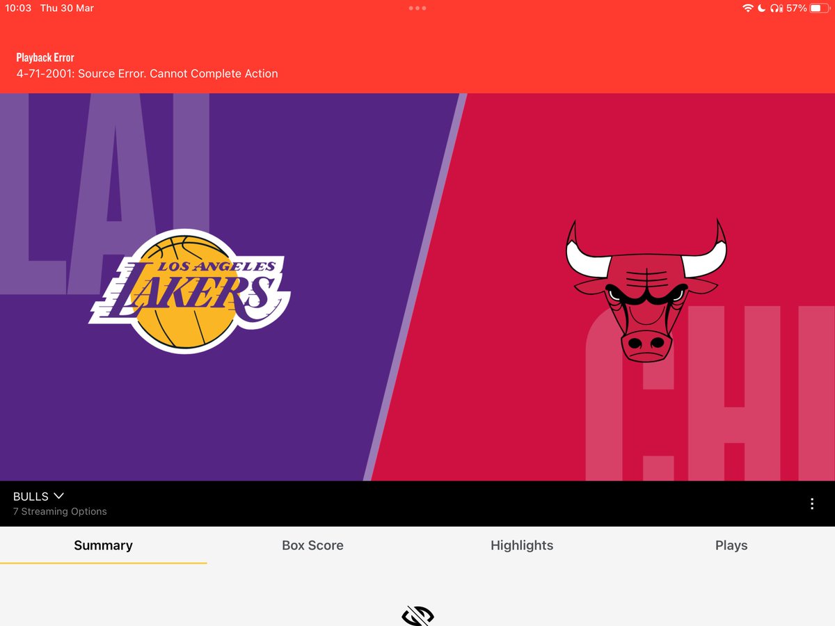835x626 pixels.
Task: Tap the hidden-scores crossed eye icon
Action: 417,616
